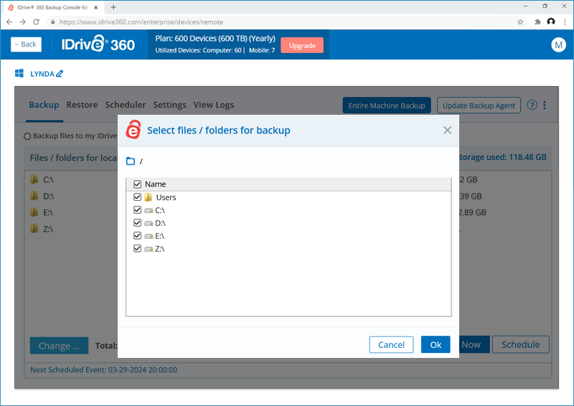This screenshot has height=406, width=574.
Task: Click the Upgrade button
Action: [302, 45]
